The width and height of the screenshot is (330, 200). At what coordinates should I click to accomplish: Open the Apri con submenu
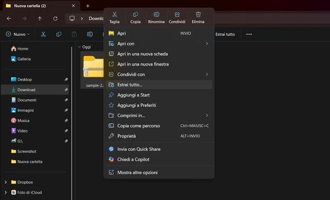(x=159, y=44)
